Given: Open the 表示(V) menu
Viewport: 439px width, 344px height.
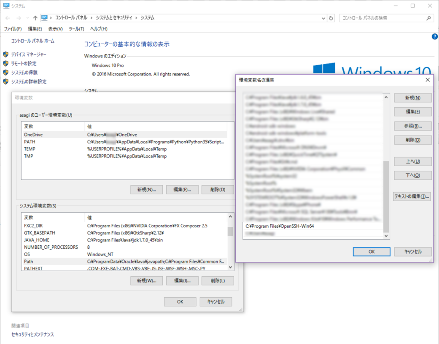Looking at the screenshot, I should pos(55,29).
